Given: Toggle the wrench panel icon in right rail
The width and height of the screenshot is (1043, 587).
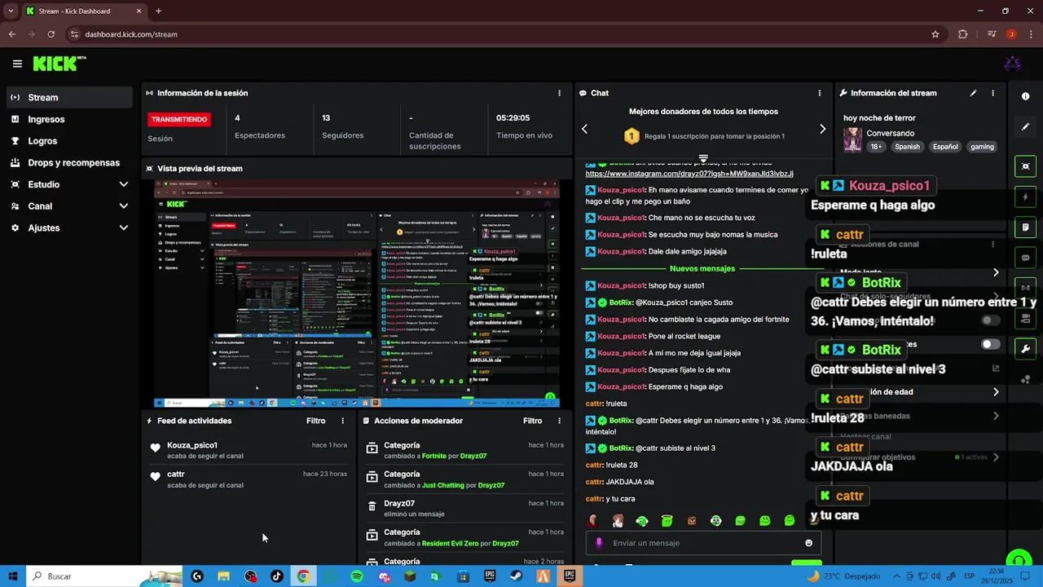Looking at the screenshot, I should pyautogui.click(x=1025, y=349).
